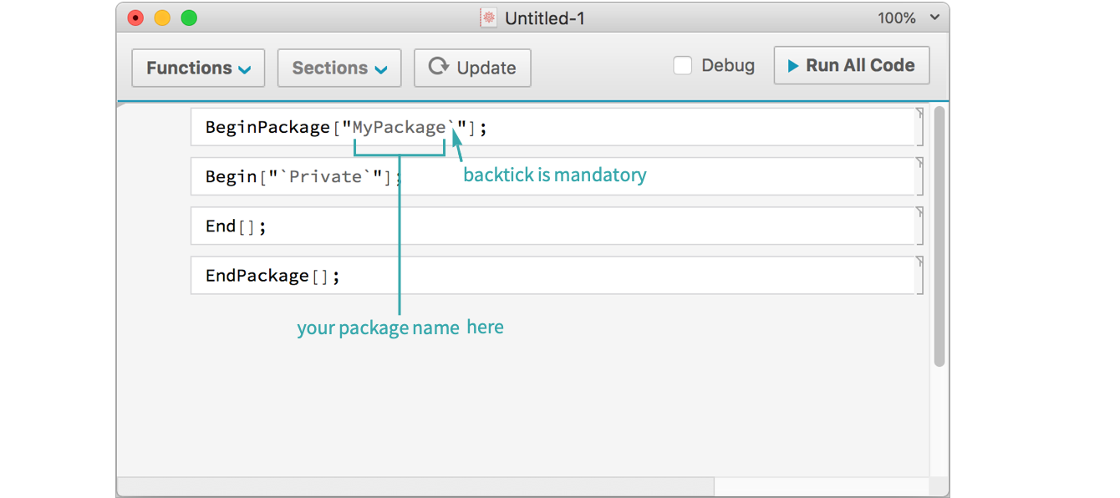The width and height of the screenshot is (1120, 498).
Task: Click the horizontal scrollbar at window bottom
Action: (418, 486)
